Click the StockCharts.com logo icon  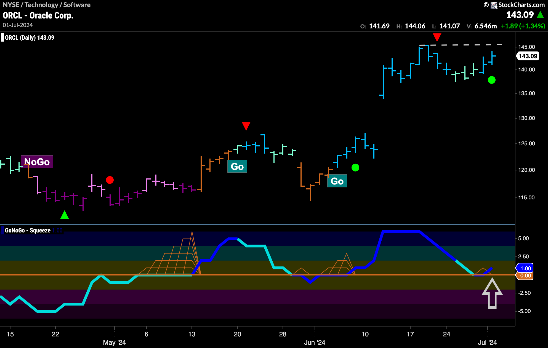[494, 5]
